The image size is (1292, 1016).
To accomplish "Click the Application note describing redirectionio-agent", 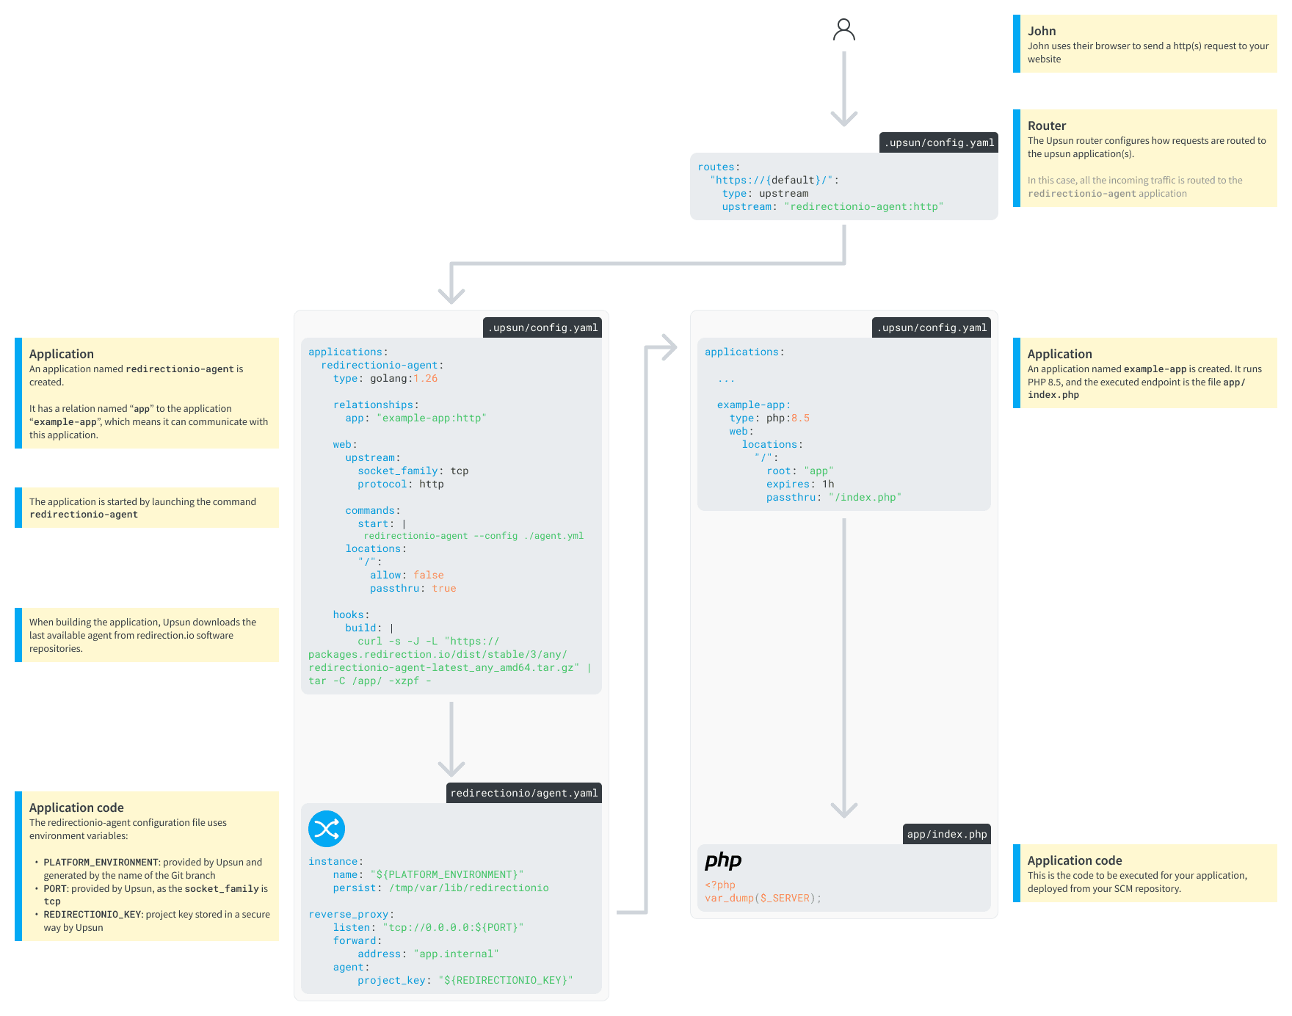I will [147, 394].
